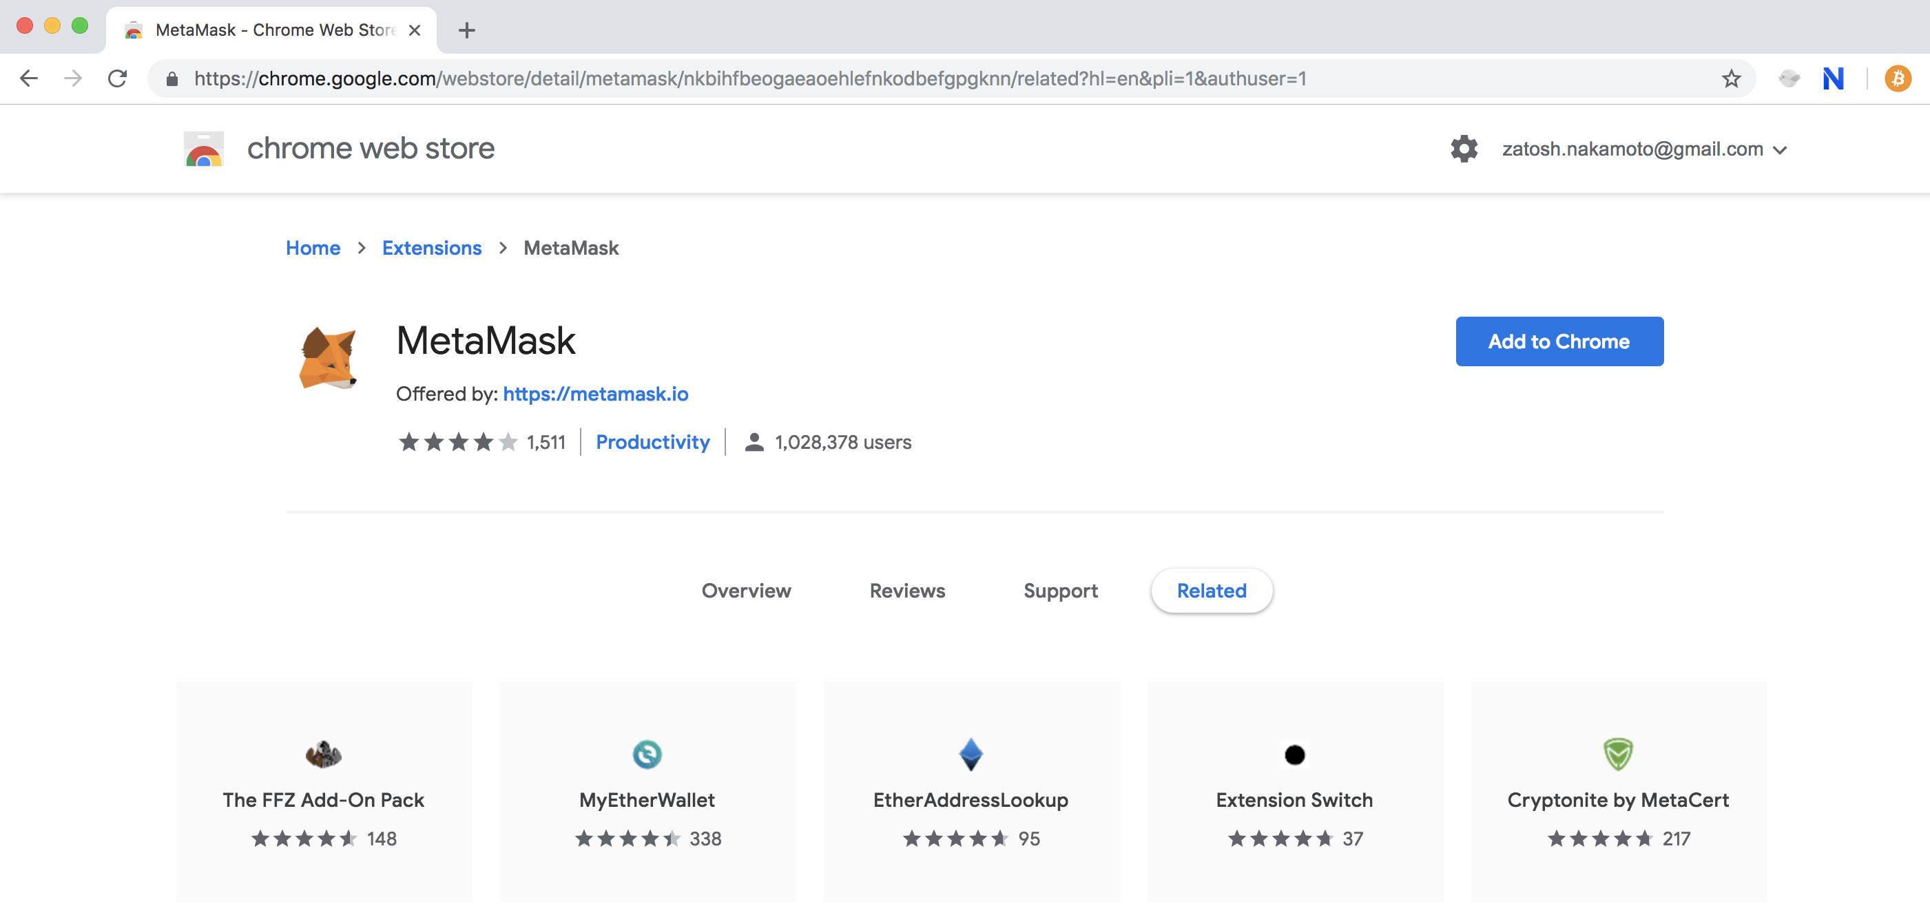Click the MetaMask breadcrumb text
The width and height of the screenshot is (1930, 917).
tap(571, 248)
